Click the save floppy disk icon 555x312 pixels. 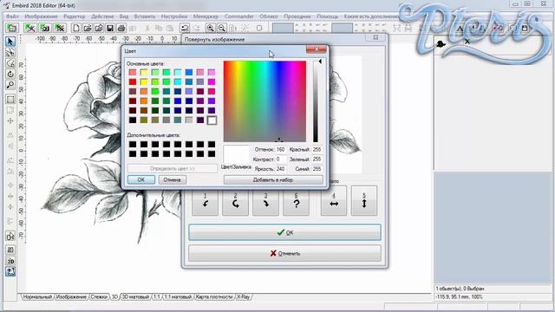point(110,28)
